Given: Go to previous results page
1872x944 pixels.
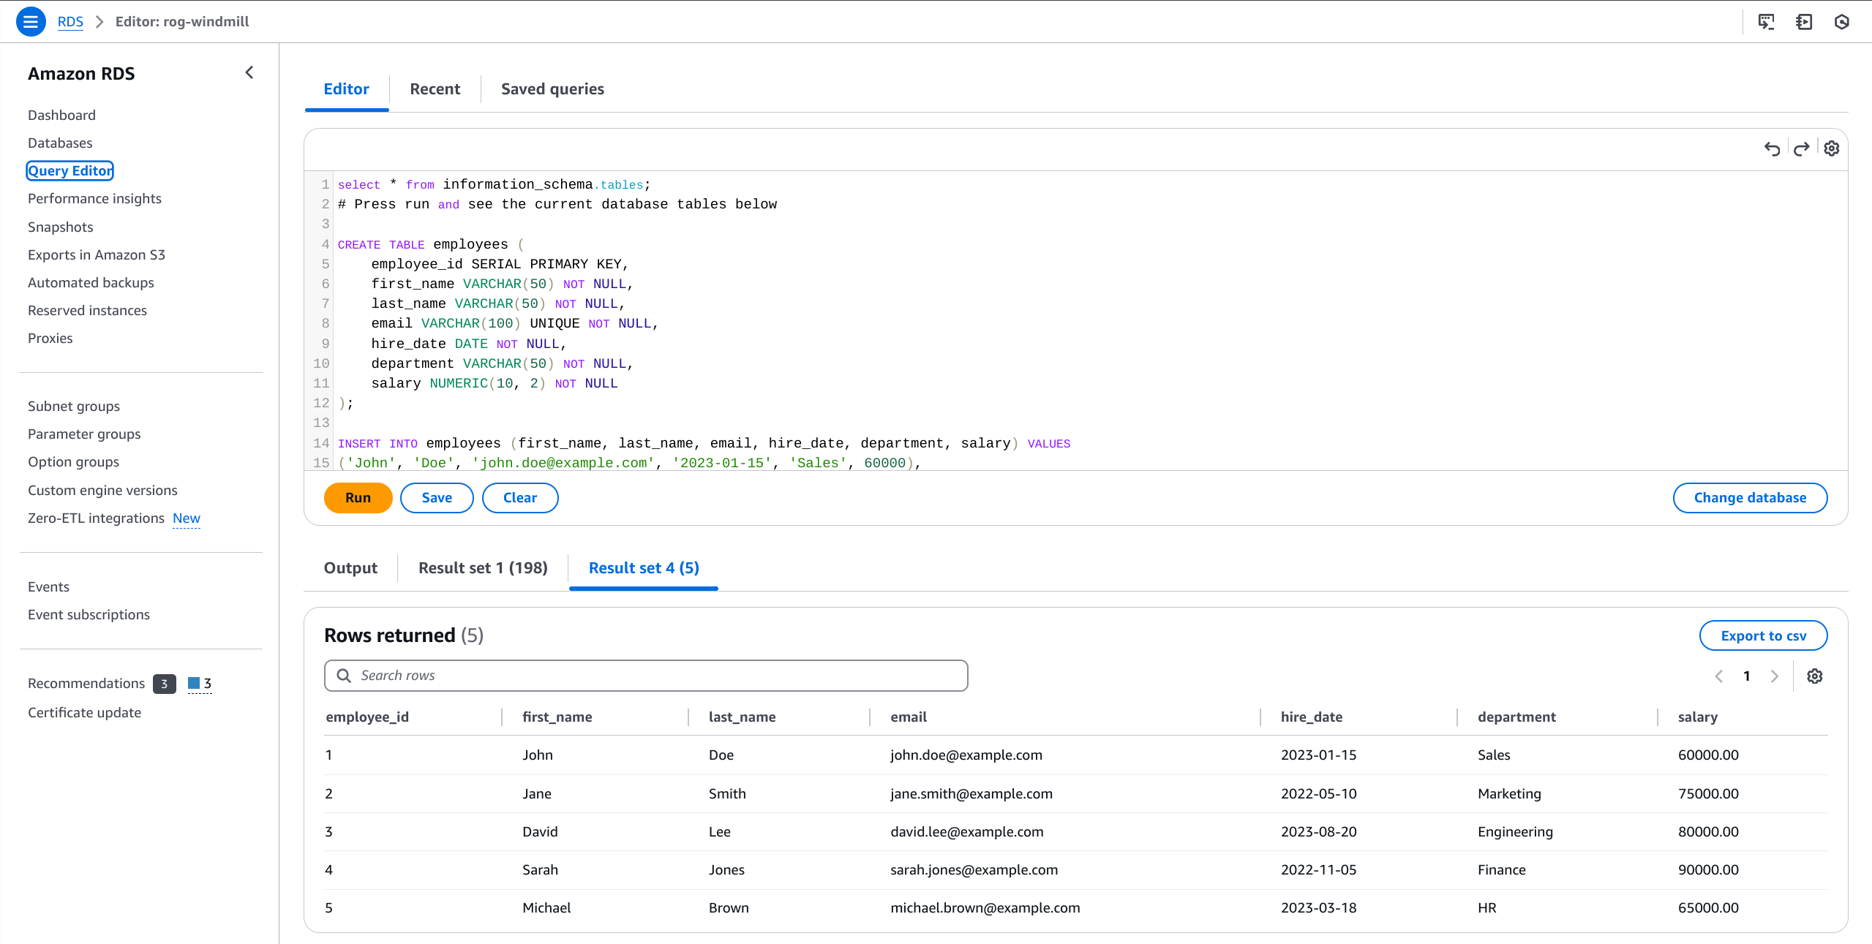Looking at the screenshot, I should pos(1718,676).
